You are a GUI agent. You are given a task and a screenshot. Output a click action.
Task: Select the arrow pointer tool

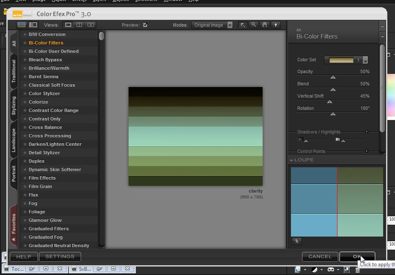[242, 25]
